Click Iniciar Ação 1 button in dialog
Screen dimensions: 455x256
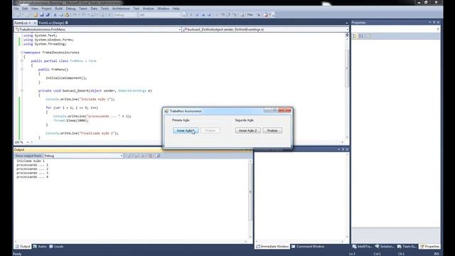coord(186,131)
